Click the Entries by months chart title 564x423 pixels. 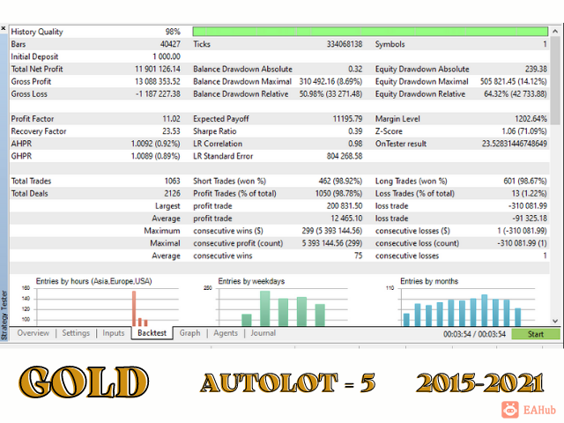click(x=429, y=281)
